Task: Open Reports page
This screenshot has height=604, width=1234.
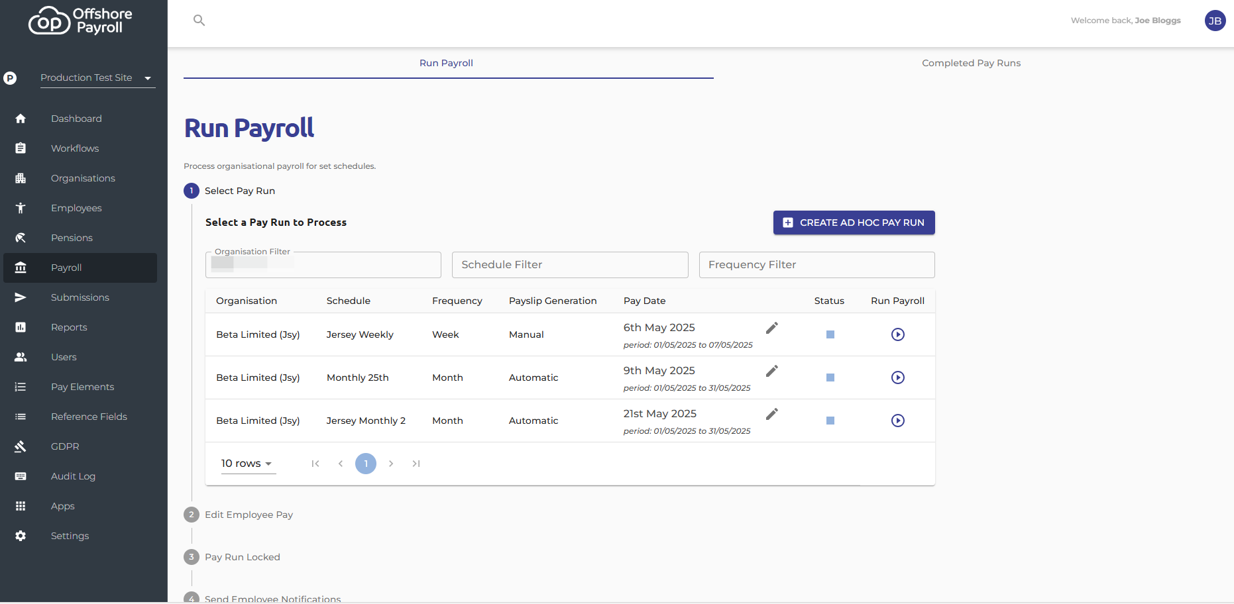Action: 80,327
